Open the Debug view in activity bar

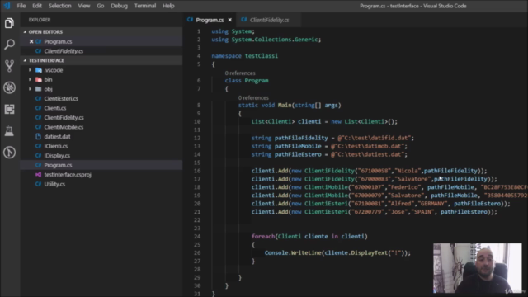9,87
